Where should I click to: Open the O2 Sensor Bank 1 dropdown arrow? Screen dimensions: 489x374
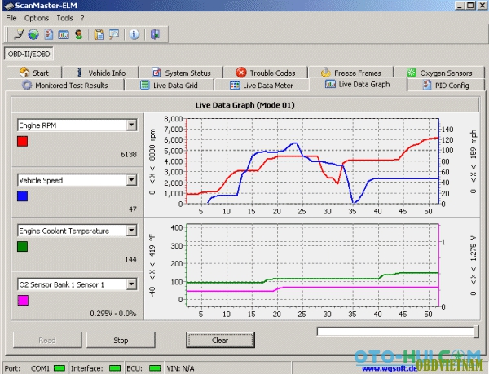[x=131, y=284]
